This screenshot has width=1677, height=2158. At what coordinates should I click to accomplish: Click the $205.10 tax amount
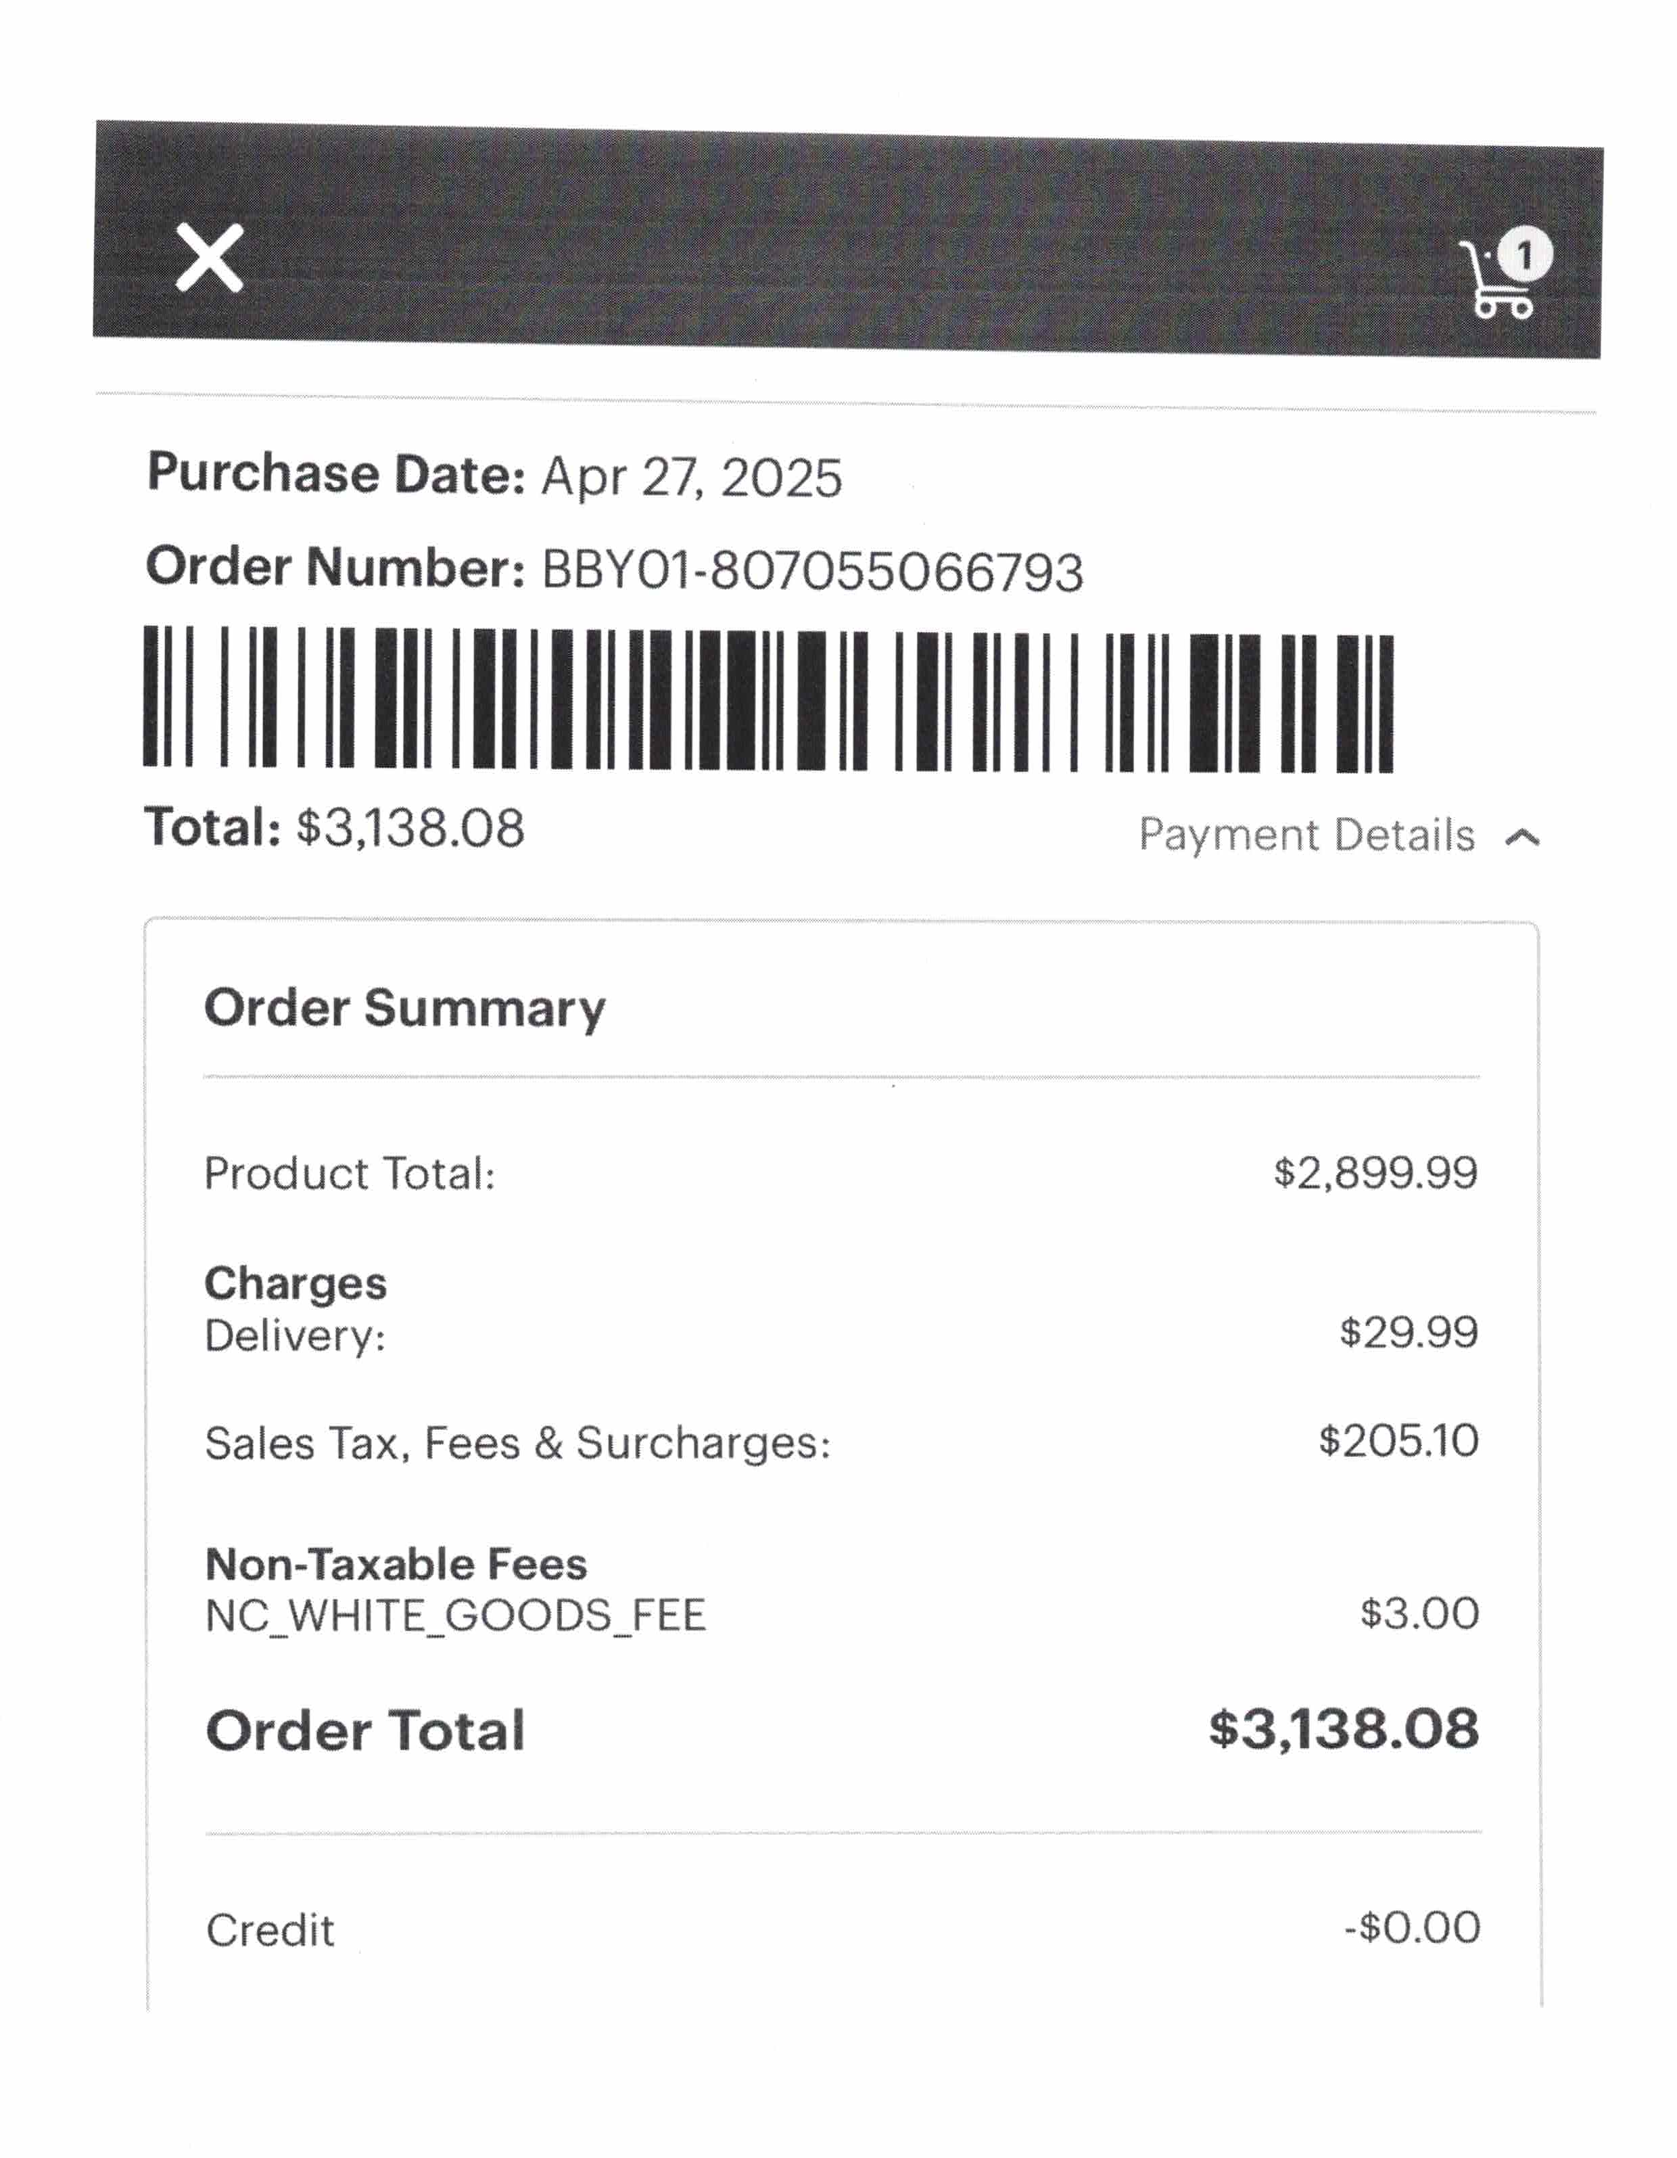[1398, 1441]
